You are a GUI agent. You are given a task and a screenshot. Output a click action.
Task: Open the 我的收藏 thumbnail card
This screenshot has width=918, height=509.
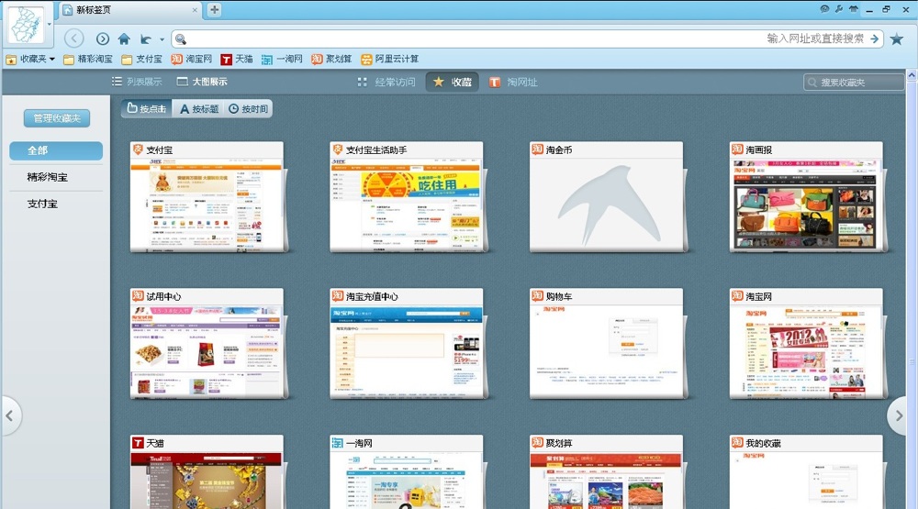[x=806, y=472]
